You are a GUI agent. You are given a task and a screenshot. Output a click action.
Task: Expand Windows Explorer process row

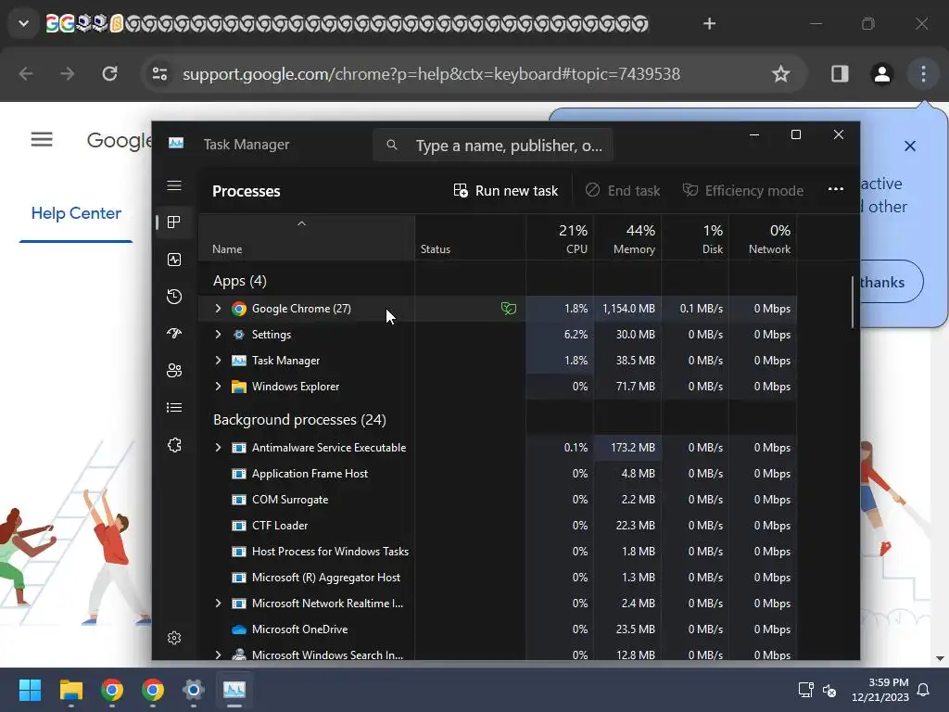[x=218, y=387]
